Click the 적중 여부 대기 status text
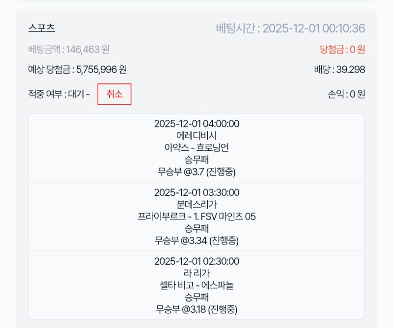Image resolution: width=393 pixels, height=328 pixels. [x=58, y=94]
